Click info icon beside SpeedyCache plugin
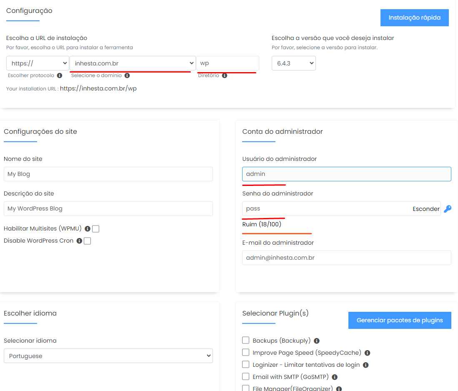 point(367,353)
